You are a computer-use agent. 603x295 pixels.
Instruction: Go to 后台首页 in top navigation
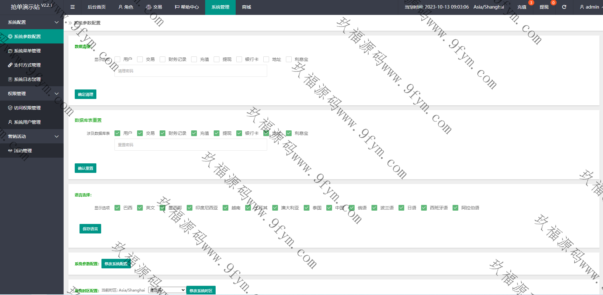coord(96,7)
